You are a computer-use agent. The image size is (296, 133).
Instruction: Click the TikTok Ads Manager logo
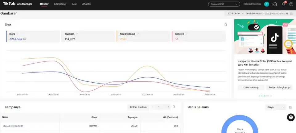tap(18, 4)
